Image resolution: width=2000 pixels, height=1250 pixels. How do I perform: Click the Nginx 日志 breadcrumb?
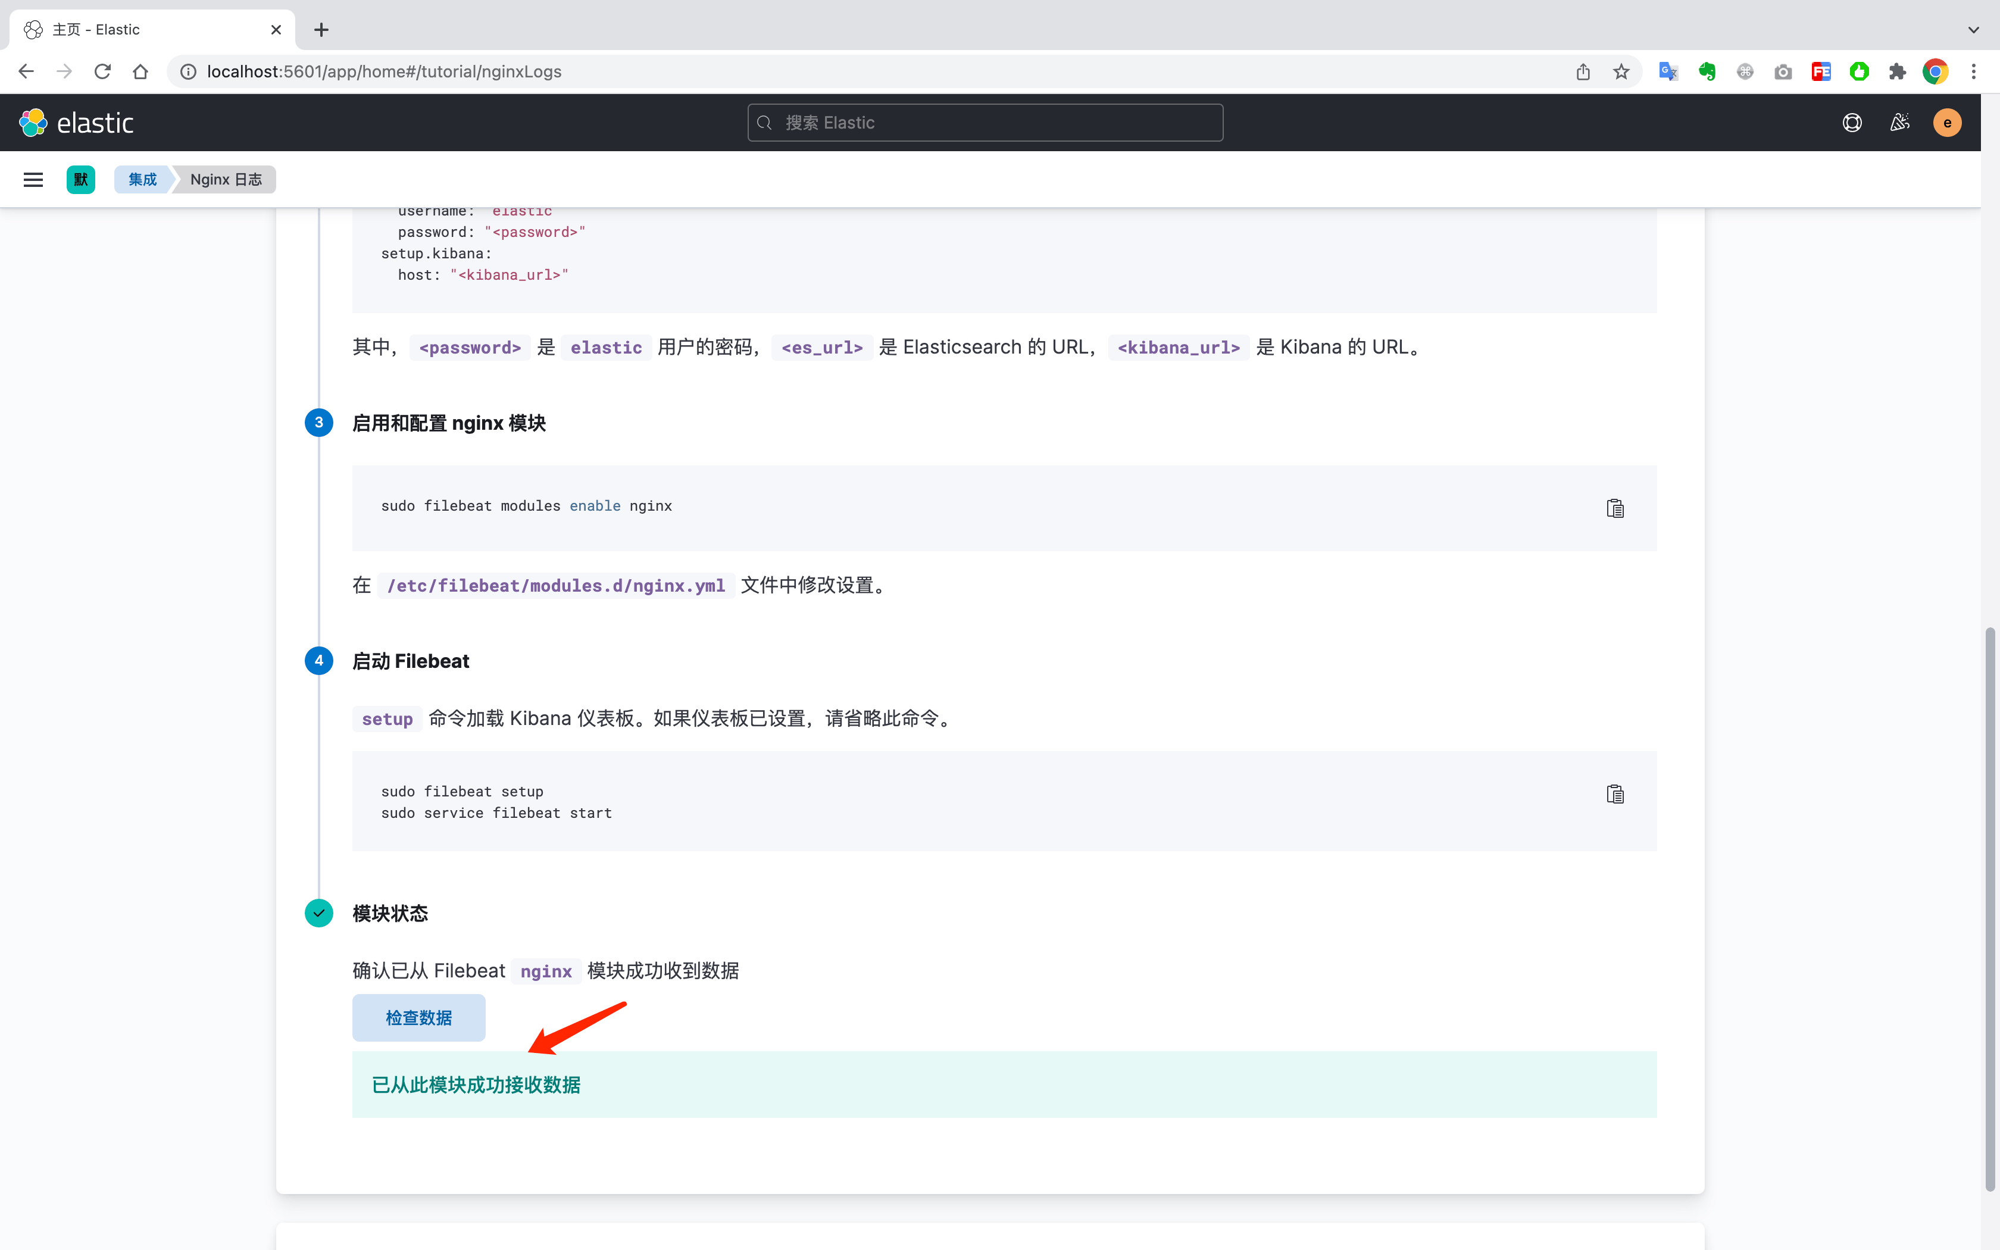[x=226, y=179]
